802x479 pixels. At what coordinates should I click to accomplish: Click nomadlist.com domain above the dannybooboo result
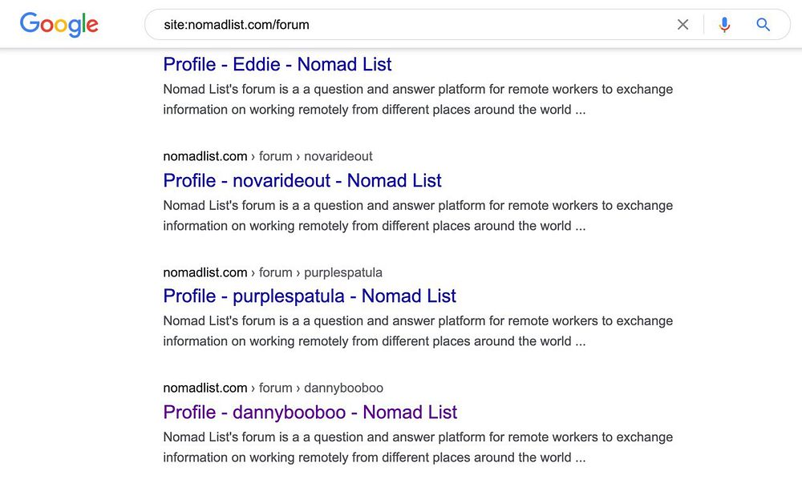coord(205,388)
